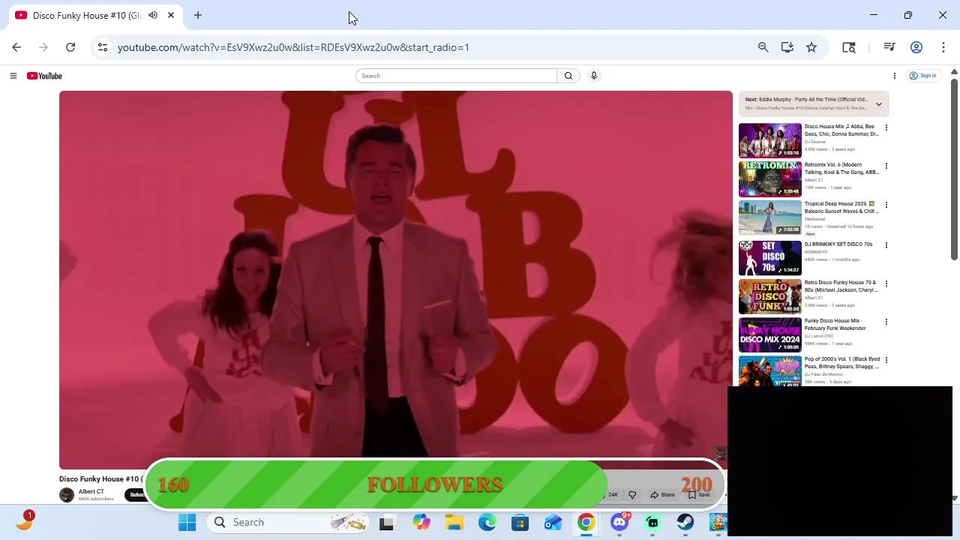
Task: Open the zoom magnifier in address bar
Action: pos(763,47)
